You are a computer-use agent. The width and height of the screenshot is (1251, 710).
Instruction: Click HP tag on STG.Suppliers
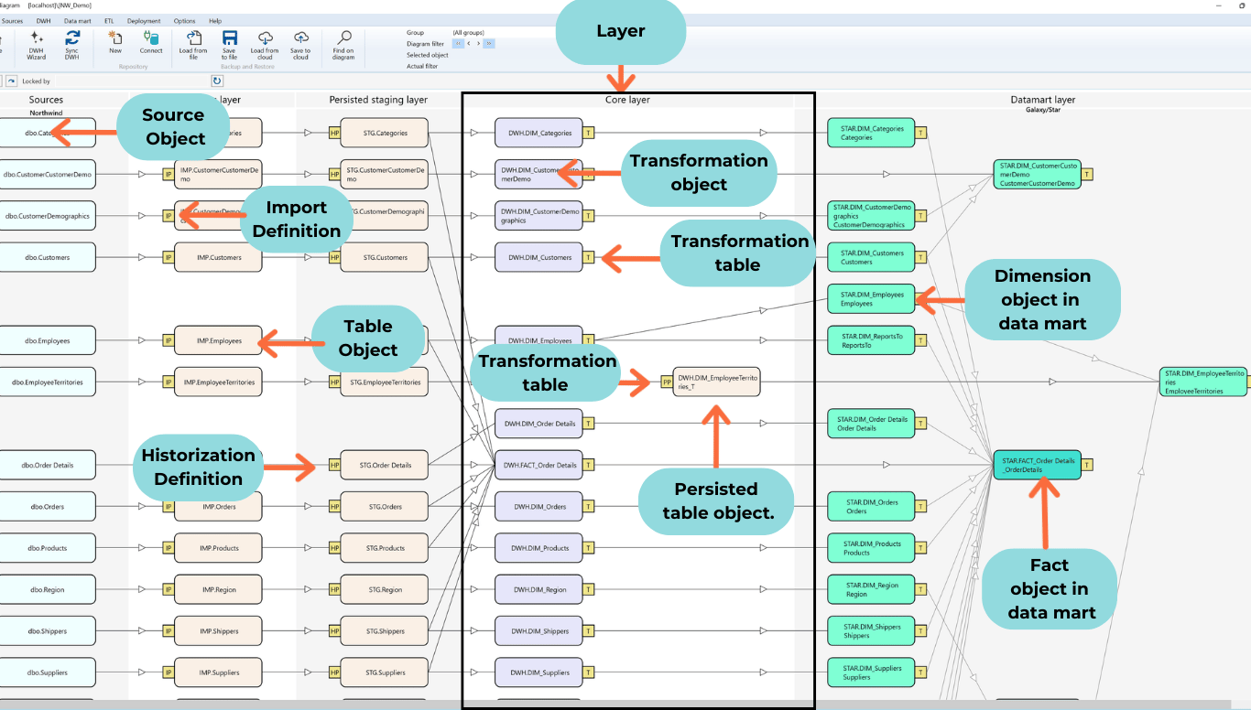click(334, 672)
